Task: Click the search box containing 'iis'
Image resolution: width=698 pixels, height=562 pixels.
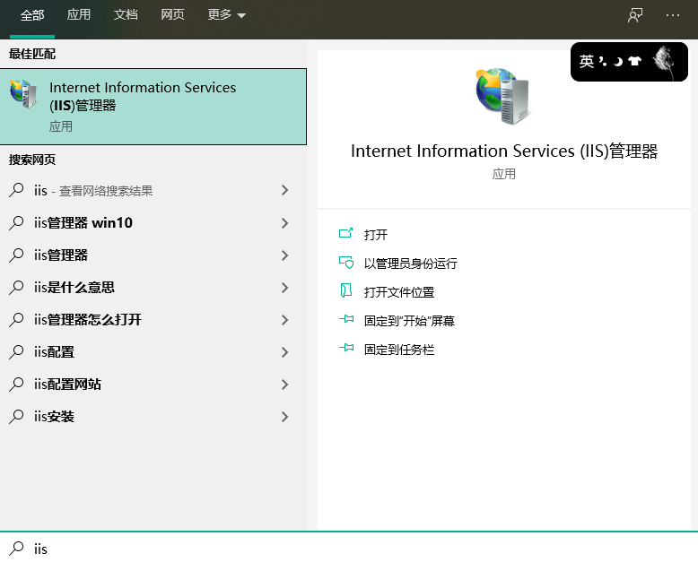Action: click(x=349, y=548)
